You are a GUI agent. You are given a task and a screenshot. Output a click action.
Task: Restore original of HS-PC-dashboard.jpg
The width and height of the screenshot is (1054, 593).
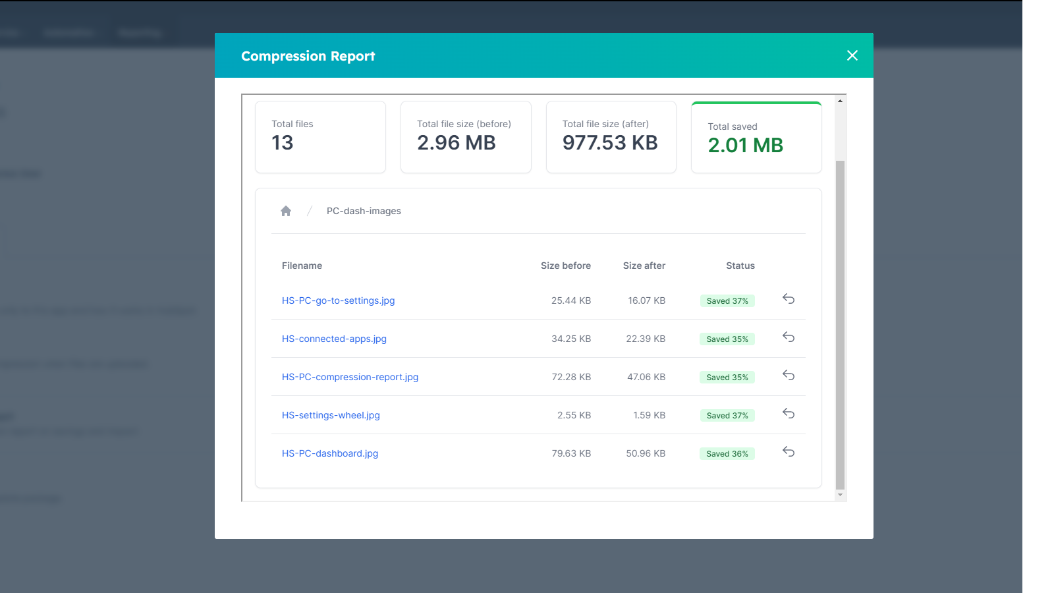click(788, 453)
